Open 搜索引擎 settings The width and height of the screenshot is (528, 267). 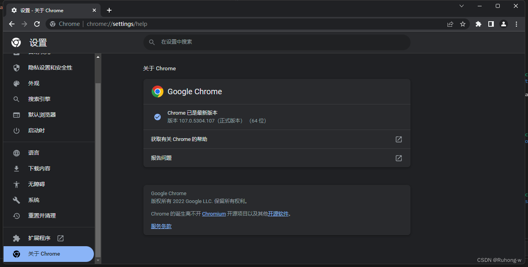49,99
